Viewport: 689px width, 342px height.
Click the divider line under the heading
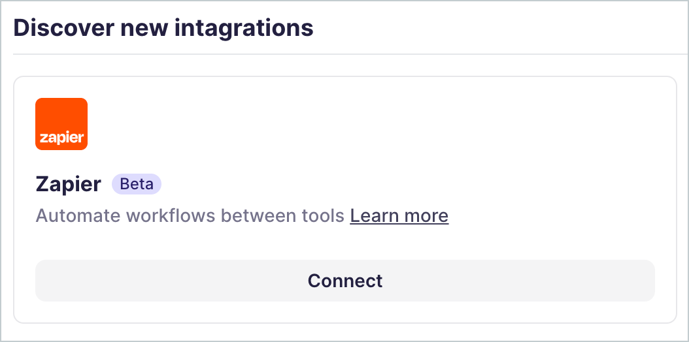click(350, 54)
